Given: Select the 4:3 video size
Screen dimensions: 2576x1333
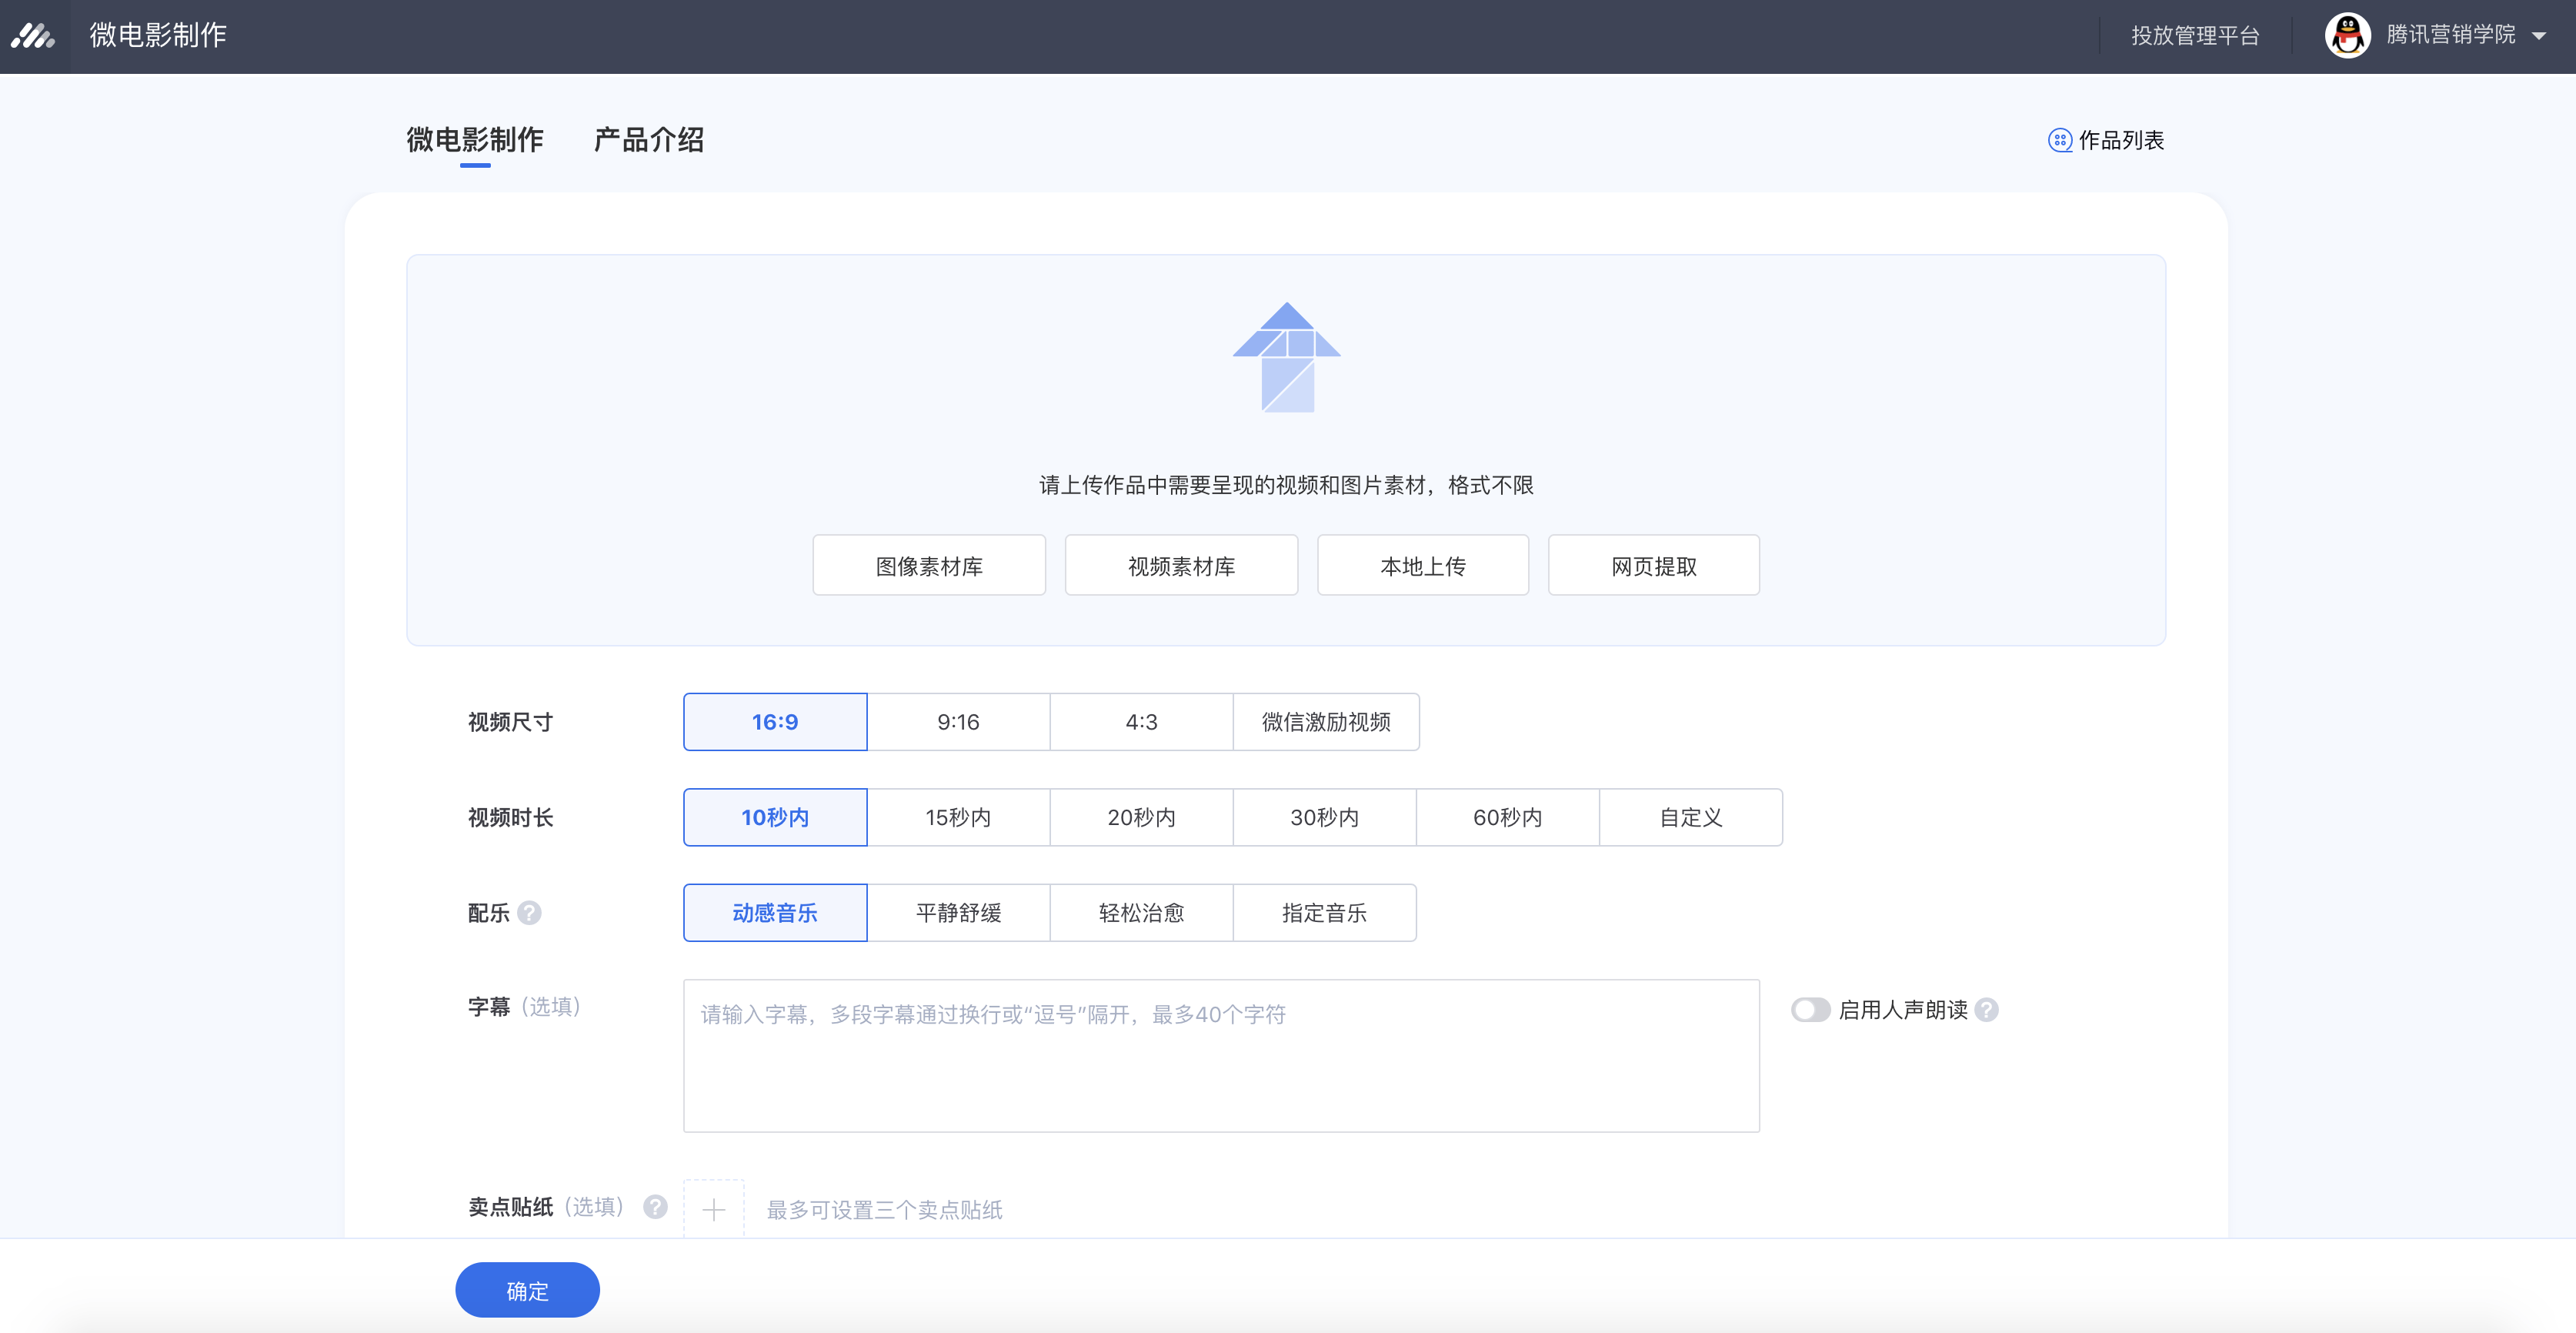Looking at the screenshot, I should (1141, 722).
